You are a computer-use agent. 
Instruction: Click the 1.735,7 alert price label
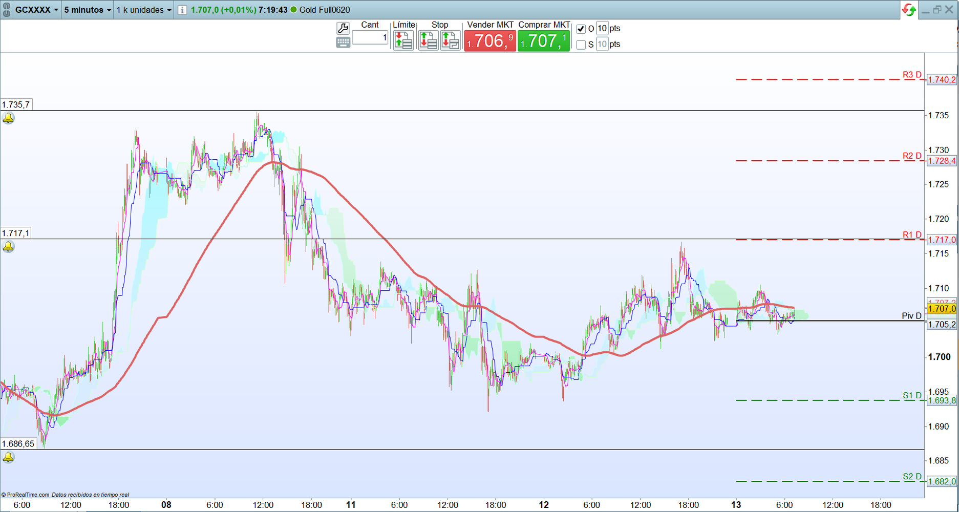tap(16, 104)
